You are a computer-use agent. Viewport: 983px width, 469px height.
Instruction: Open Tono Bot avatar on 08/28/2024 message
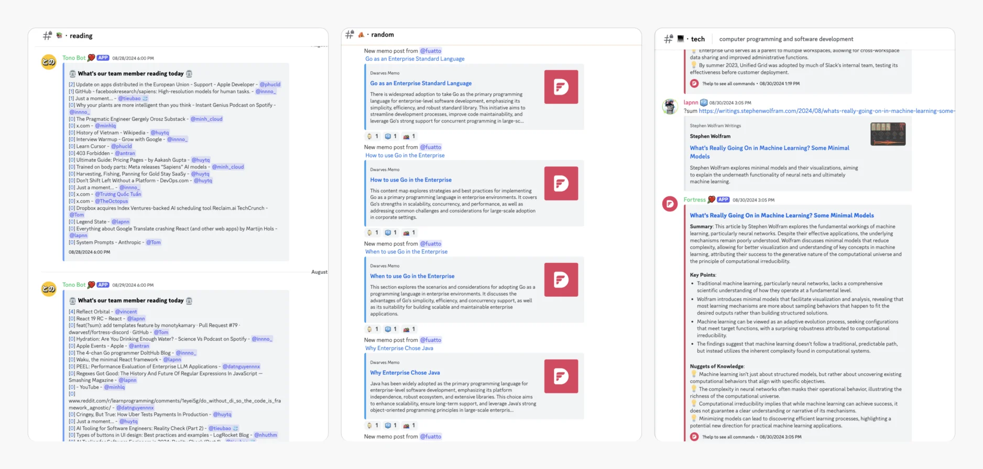49,62
